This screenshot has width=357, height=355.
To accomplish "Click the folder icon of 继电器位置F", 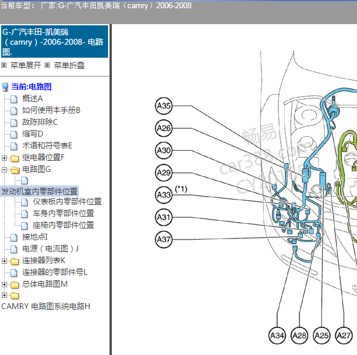I will [x=15, y=158].
